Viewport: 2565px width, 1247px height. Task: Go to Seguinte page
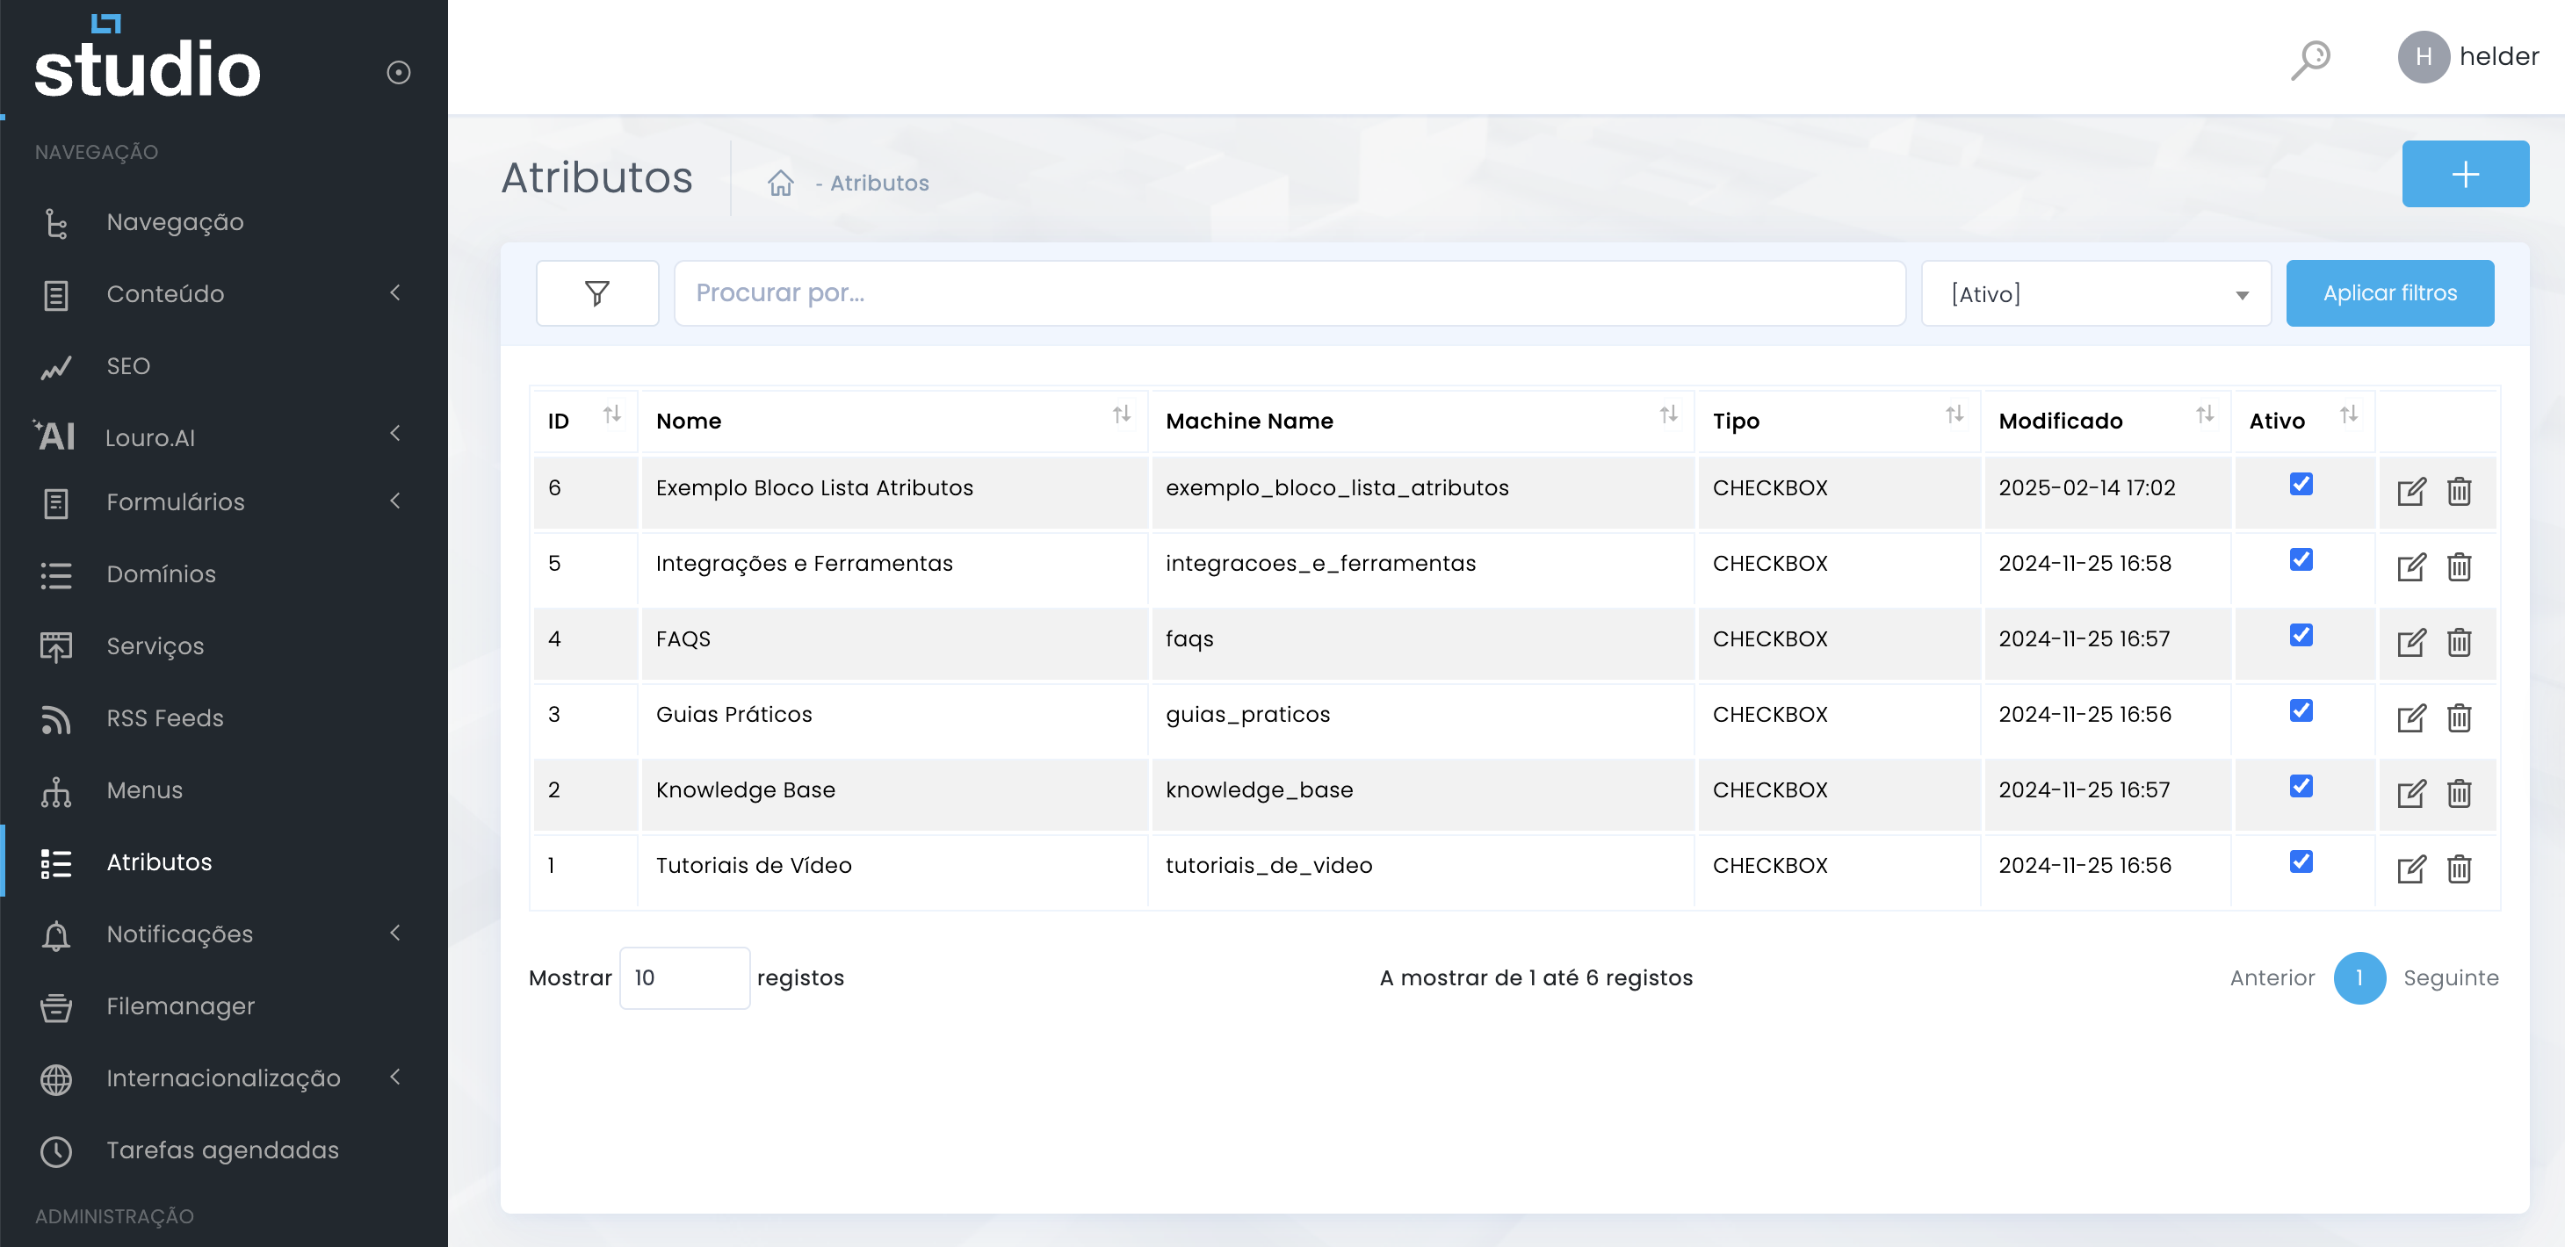2450,978
